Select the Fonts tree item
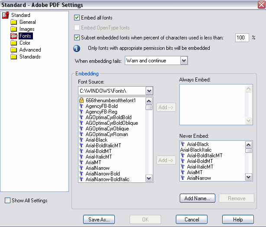 click(25, 36)
